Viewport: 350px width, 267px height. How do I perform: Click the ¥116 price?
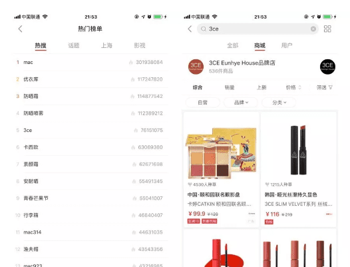click(x=272, y=214)
